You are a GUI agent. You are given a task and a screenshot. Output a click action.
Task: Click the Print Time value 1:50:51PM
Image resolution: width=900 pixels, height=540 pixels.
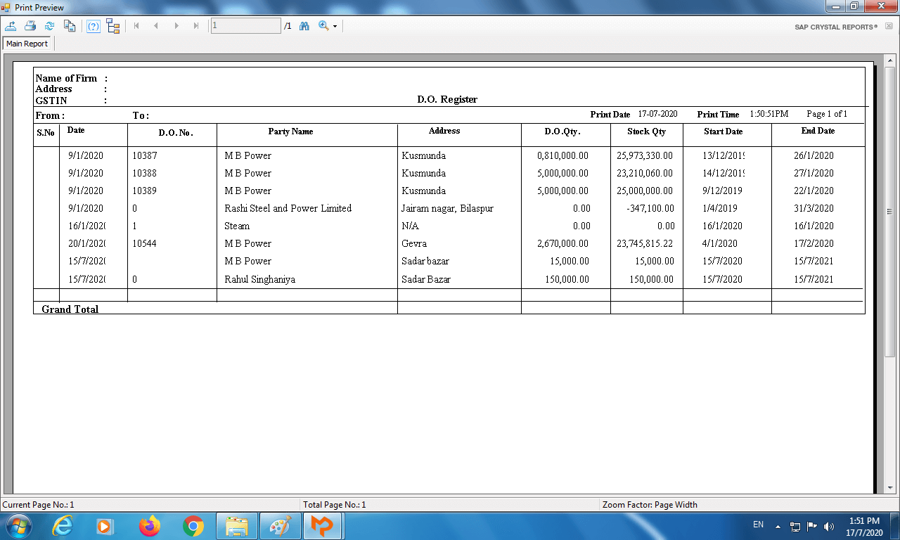click(x=769, y=114)
